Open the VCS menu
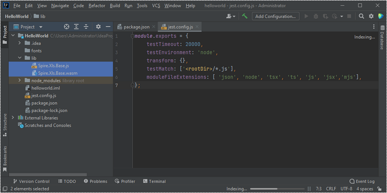 (156, 6)
